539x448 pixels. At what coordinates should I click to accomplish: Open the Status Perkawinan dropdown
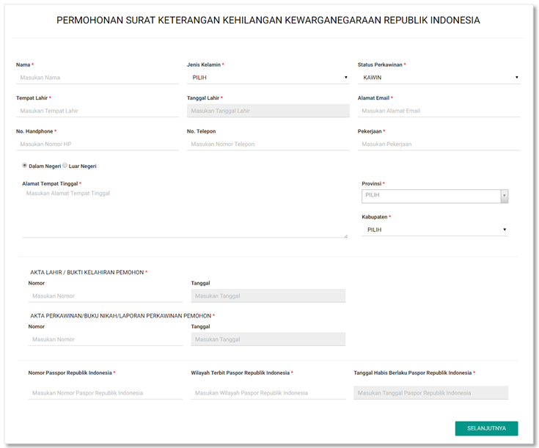click(x=439, y=77)
